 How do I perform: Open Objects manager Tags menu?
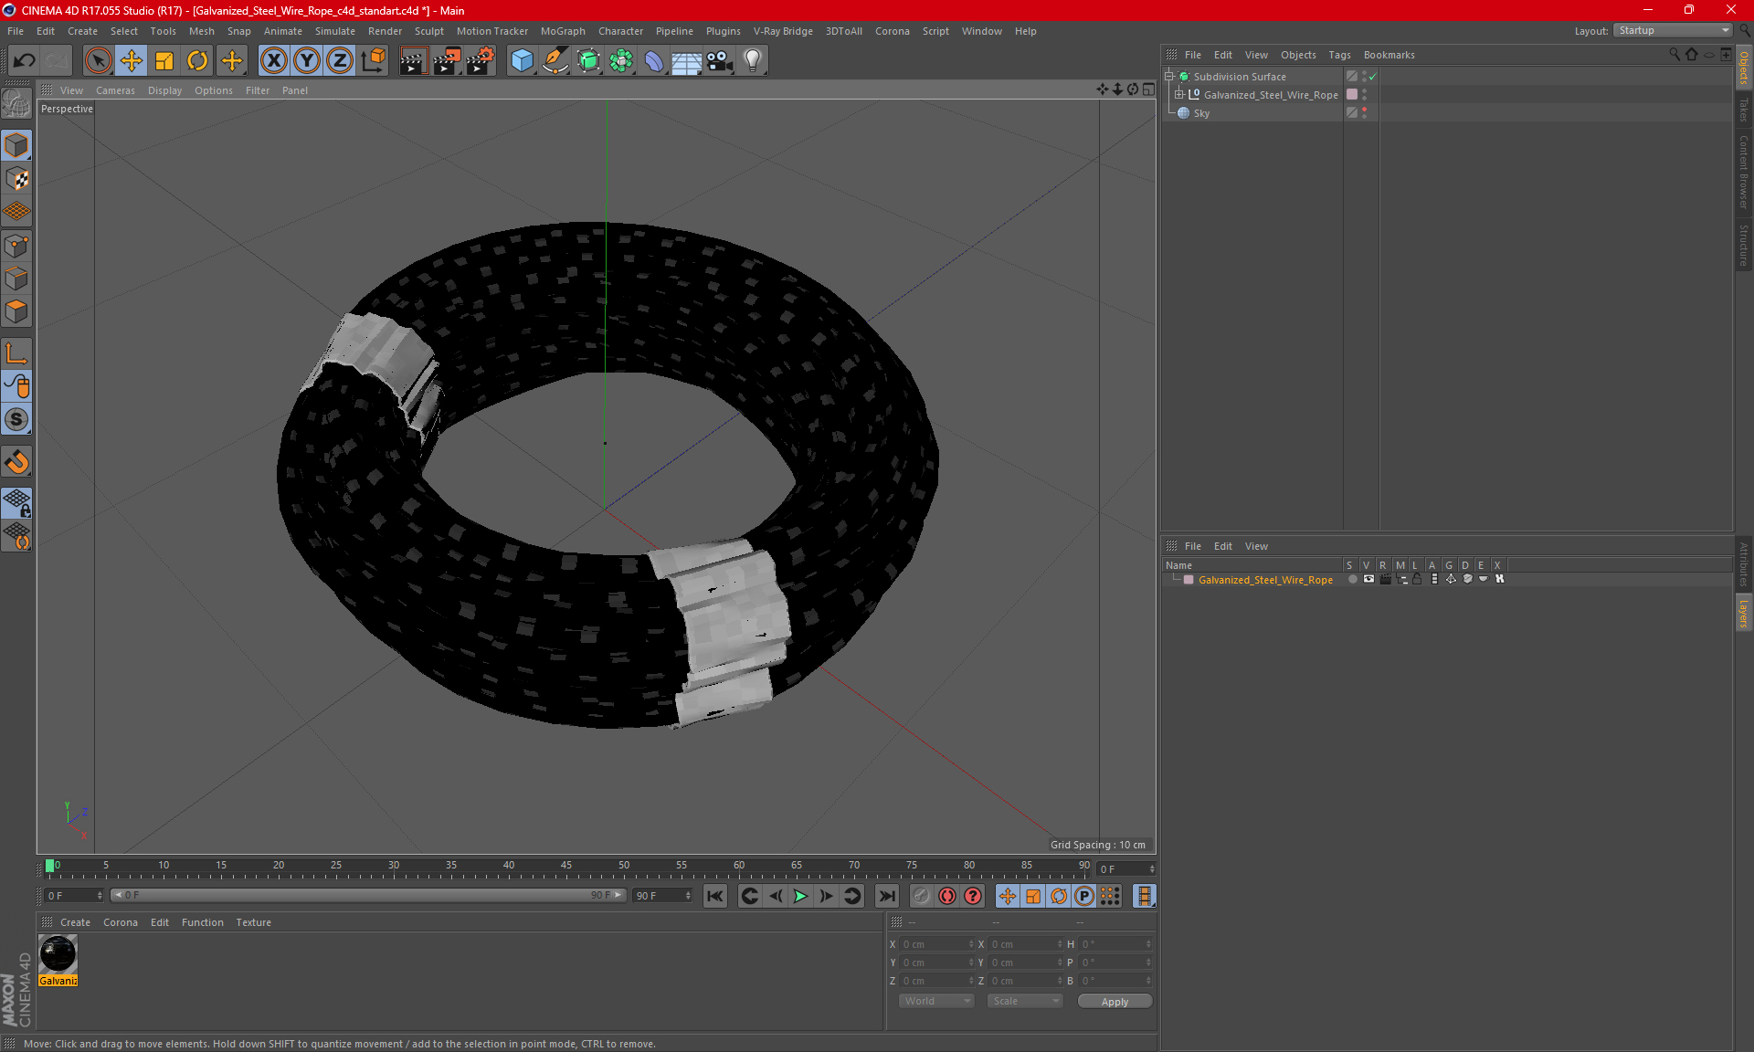1339,55
